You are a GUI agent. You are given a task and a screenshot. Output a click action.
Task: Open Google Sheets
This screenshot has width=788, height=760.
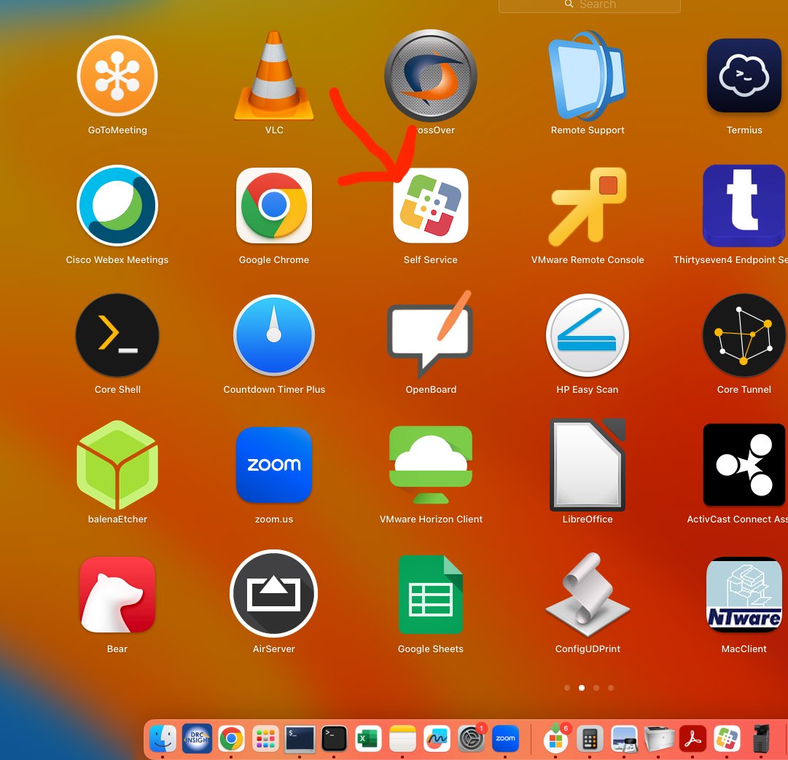[x=431, y=595]
